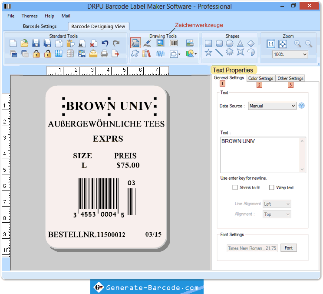The height and width of the screenshot is (294, 323).
Task: Insert WordArt with the W tool
Action: (160, 54)
